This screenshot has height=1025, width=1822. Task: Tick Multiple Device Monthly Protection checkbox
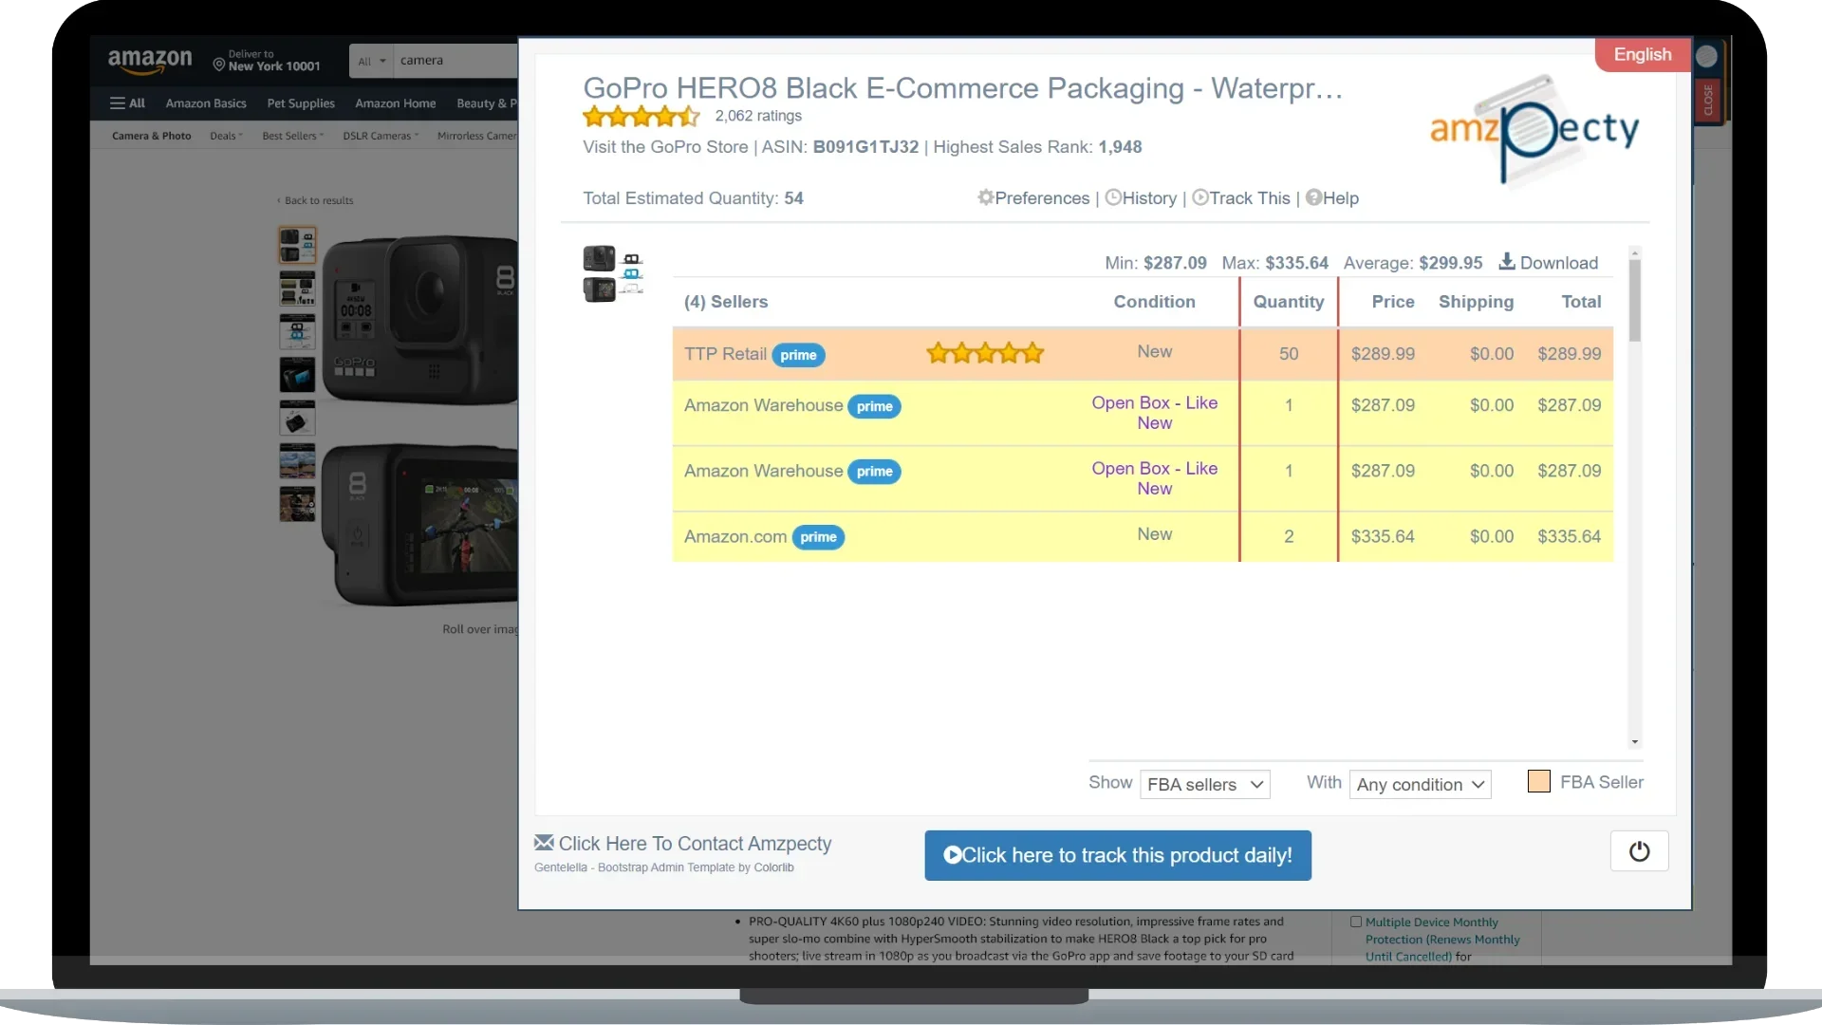pyautogui.click(x=1356, y=922)
